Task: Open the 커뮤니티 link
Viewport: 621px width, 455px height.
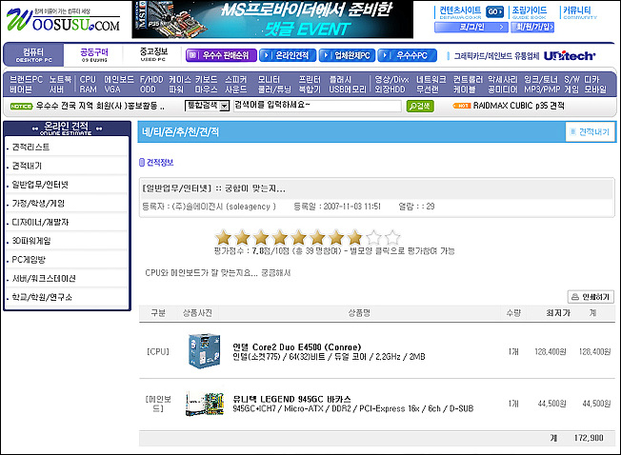Action: (x=579, y=12)
